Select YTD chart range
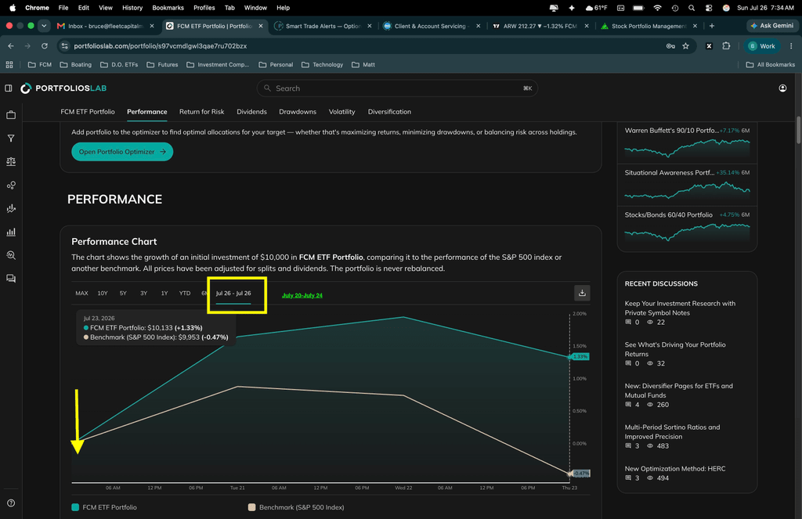802x519 pixels. [185, 293]
